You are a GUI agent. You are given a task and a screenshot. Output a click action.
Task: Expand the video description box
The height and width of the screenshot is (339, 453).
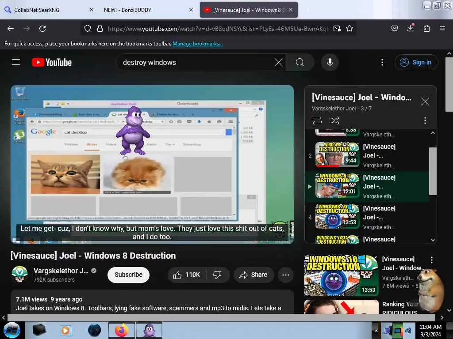152,302
